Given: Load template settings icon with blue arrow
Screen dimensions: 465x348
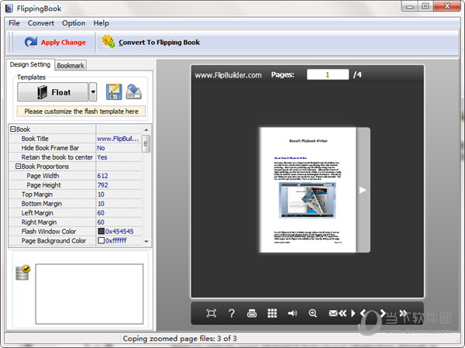Looking at the screenshot, I should coord(134,91).
